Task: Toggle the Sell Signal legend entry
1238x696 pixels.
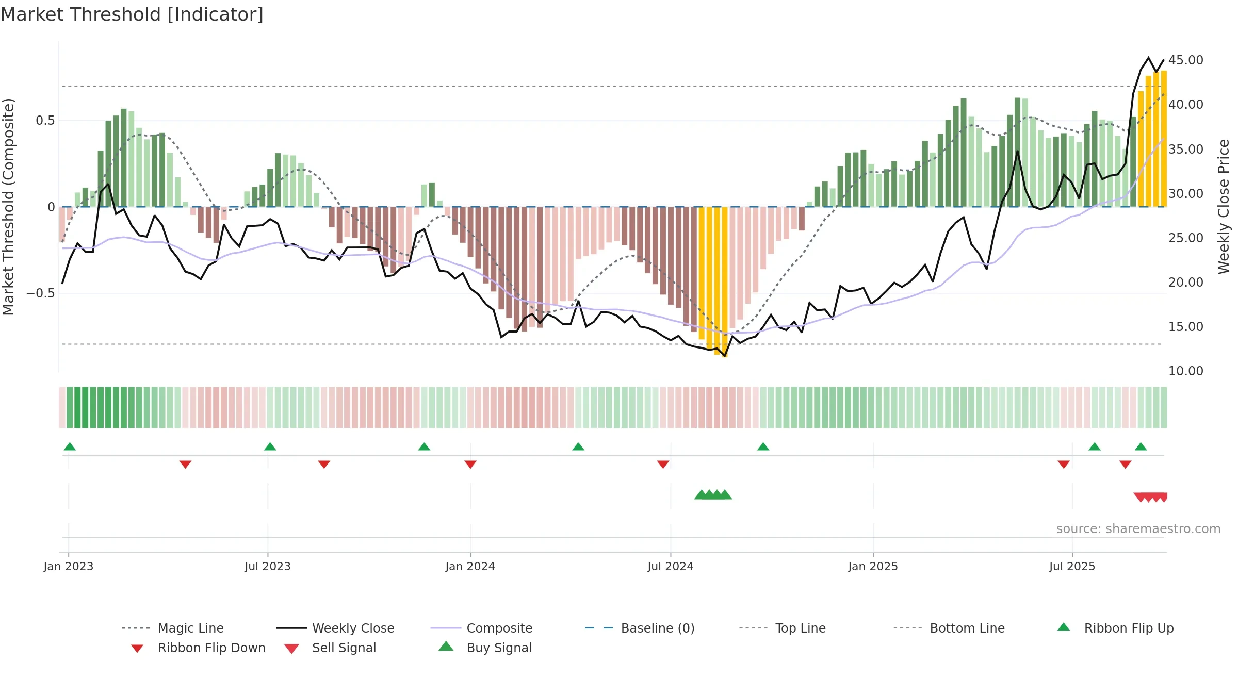Action: (x=330, y=648)
